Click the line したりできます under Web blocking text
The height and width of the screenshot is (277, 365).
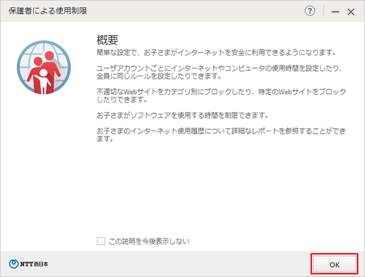(121, 99)
